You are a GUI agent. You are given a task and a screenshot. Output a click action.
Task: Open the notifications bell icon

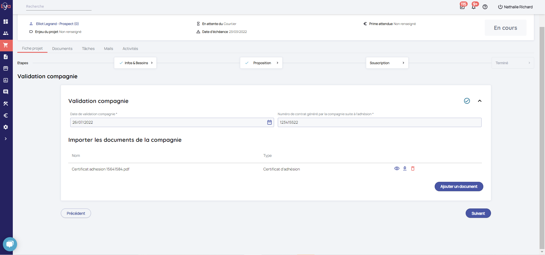tap(474, 7)
